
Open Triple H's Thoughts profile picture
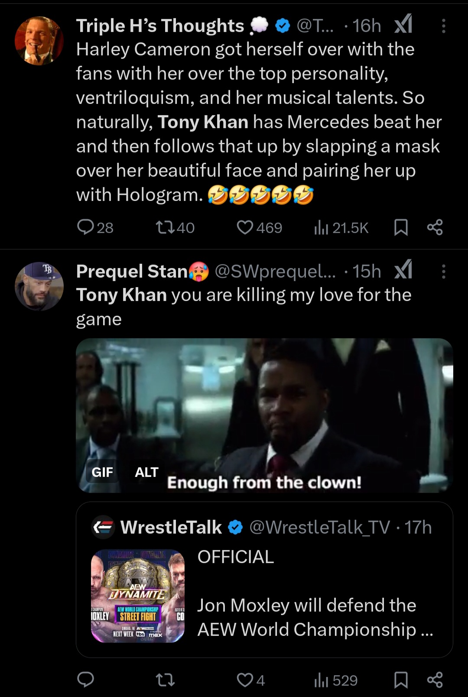point(39,41)
